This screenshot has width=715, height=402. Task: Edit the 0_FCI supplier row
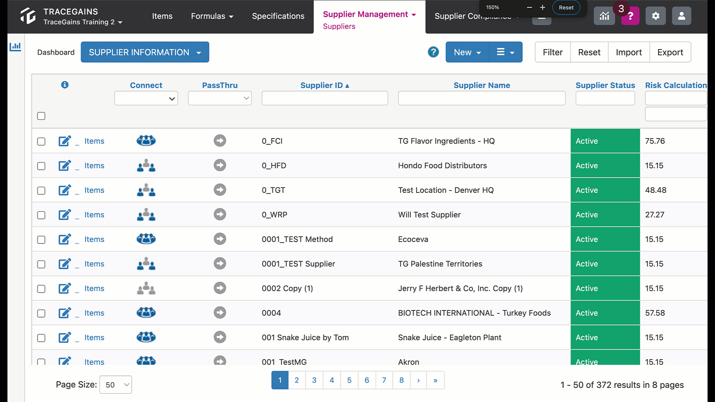point(65,141)
